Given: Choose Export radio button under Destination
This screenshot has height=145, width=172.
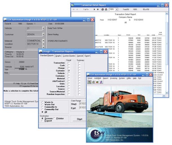Looking at the screenshot, I should (42, 121).
